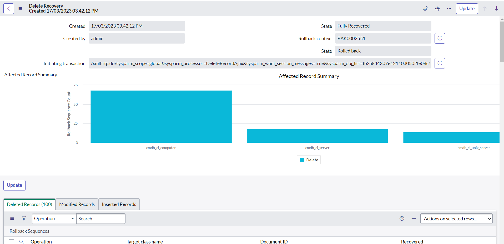
Task: Sort by the Document ID column header
Action: coord(274,242)
